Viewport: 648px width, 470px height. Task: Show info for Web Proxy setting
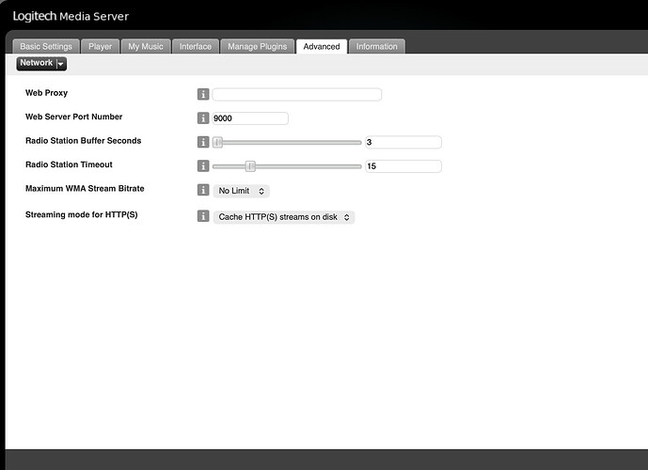203,94
